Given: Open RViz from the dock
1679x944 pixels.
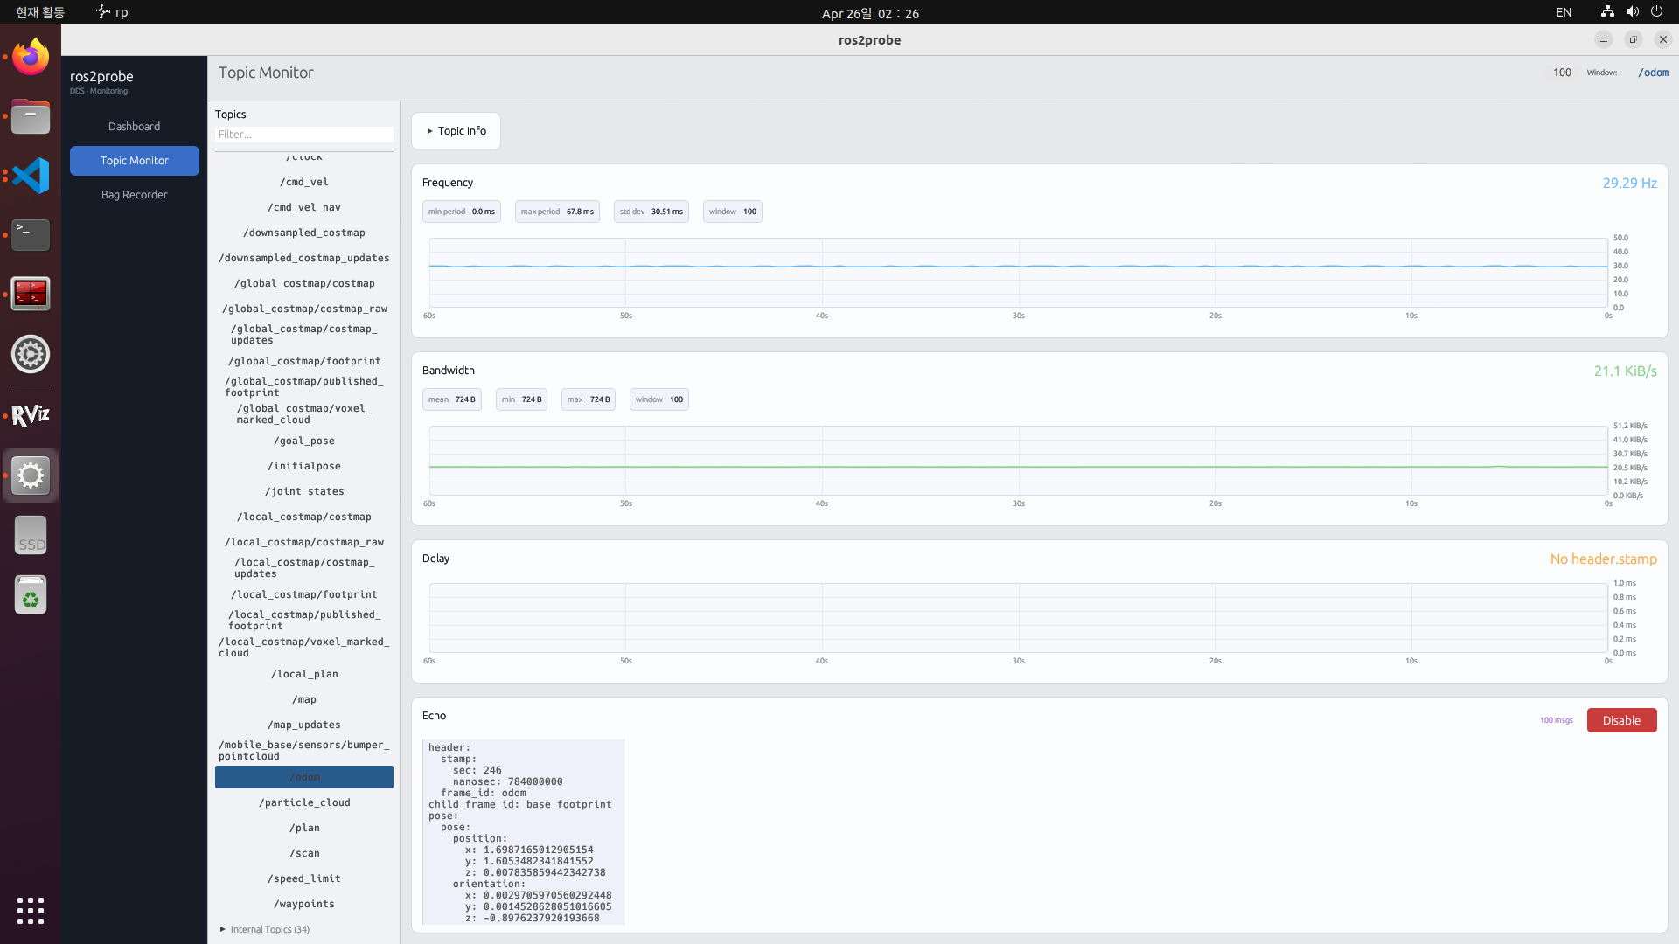Looking at the screenshot, I should click(x=31, y=415).
